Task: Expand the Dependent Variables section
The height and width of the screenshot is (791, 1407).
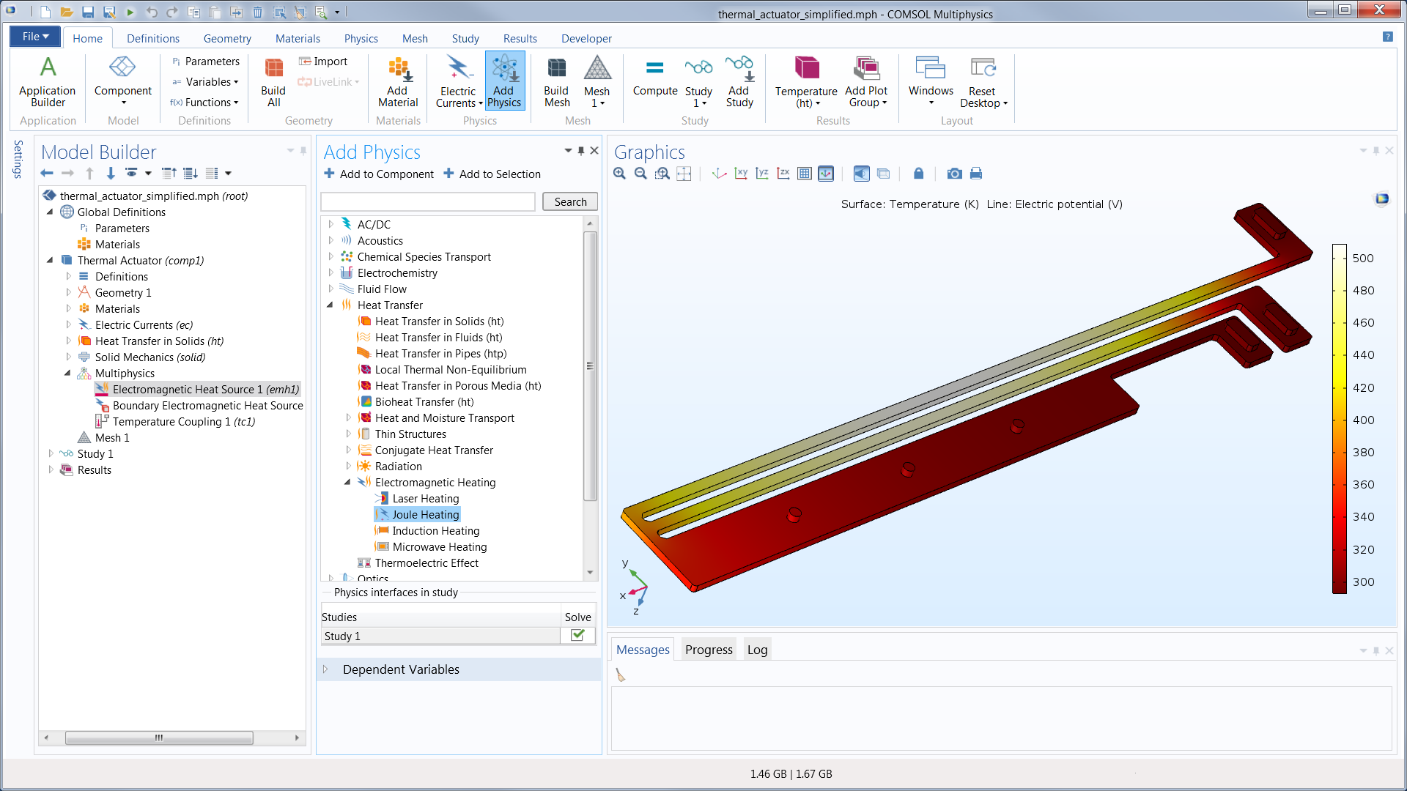Action: click(325, 669)
